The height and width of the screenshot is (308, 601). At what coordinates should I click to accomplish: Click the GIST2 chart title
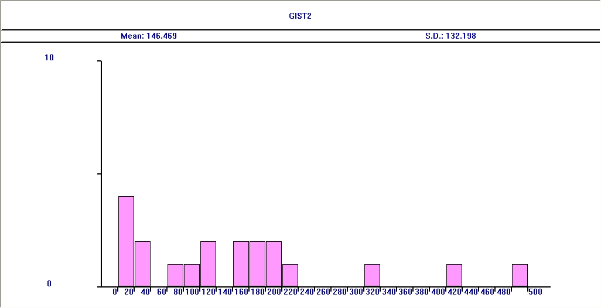(x=300, y=16)
